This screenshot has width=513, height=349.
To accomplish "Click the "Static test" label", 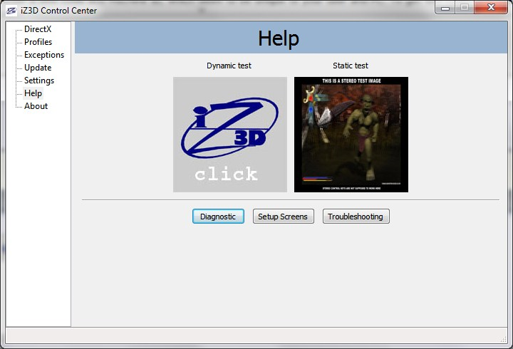I will pyautogui.click(x=351, y=66).
